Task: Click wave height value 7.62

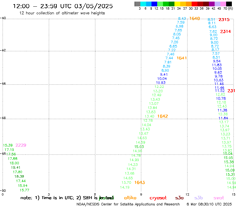Action: click(213, 32)
